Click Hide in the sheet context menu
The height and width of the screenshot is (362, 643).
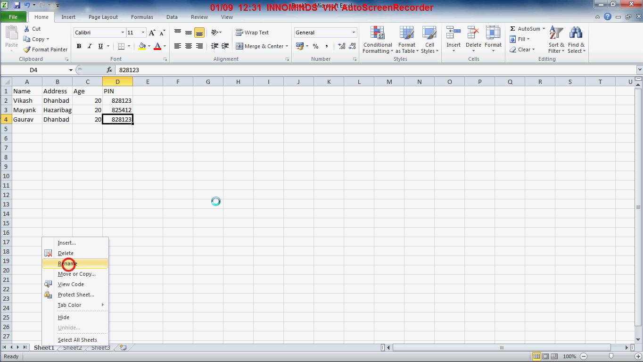click(75, 317)
